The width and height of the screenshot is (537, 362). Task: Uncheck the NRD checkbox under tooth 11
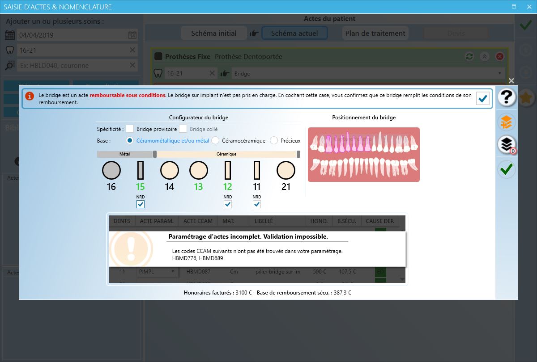[257, 204]
